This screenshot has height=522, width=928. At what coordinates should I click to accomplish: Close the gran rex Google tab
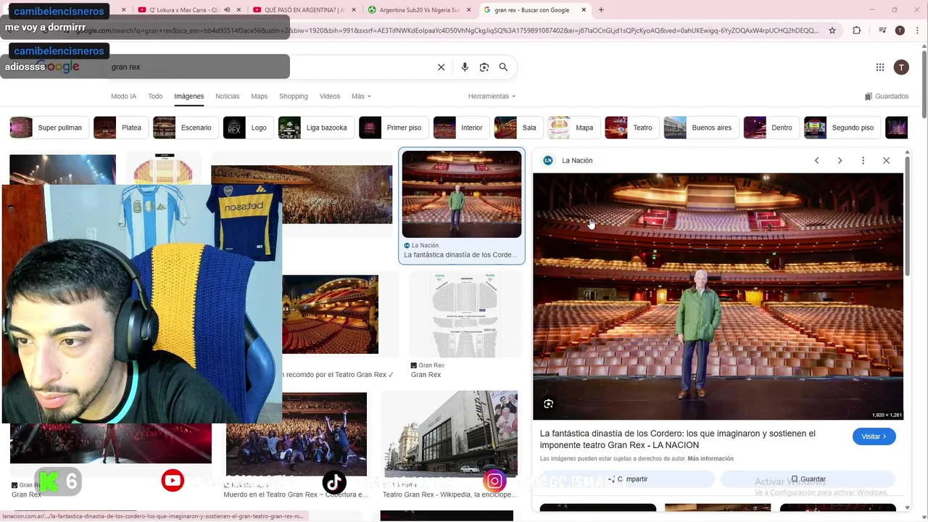point(584,10)
